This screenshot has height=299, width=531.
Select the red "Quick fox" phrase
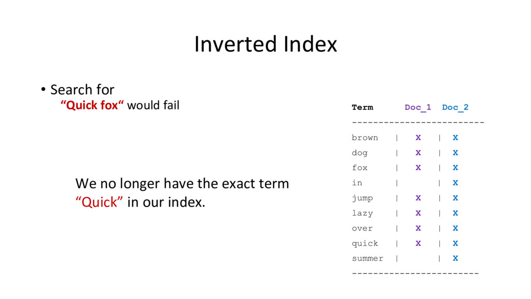(x=92, y=105)
